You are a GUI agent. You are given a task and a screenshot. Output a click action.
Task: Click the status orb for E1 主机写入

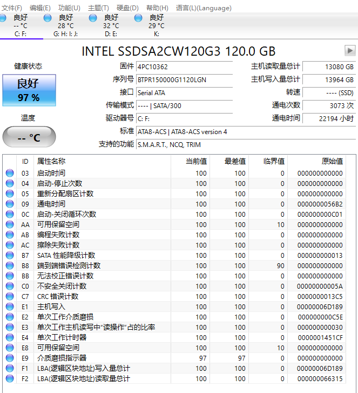pyautogui.click(x=10, y=307)
